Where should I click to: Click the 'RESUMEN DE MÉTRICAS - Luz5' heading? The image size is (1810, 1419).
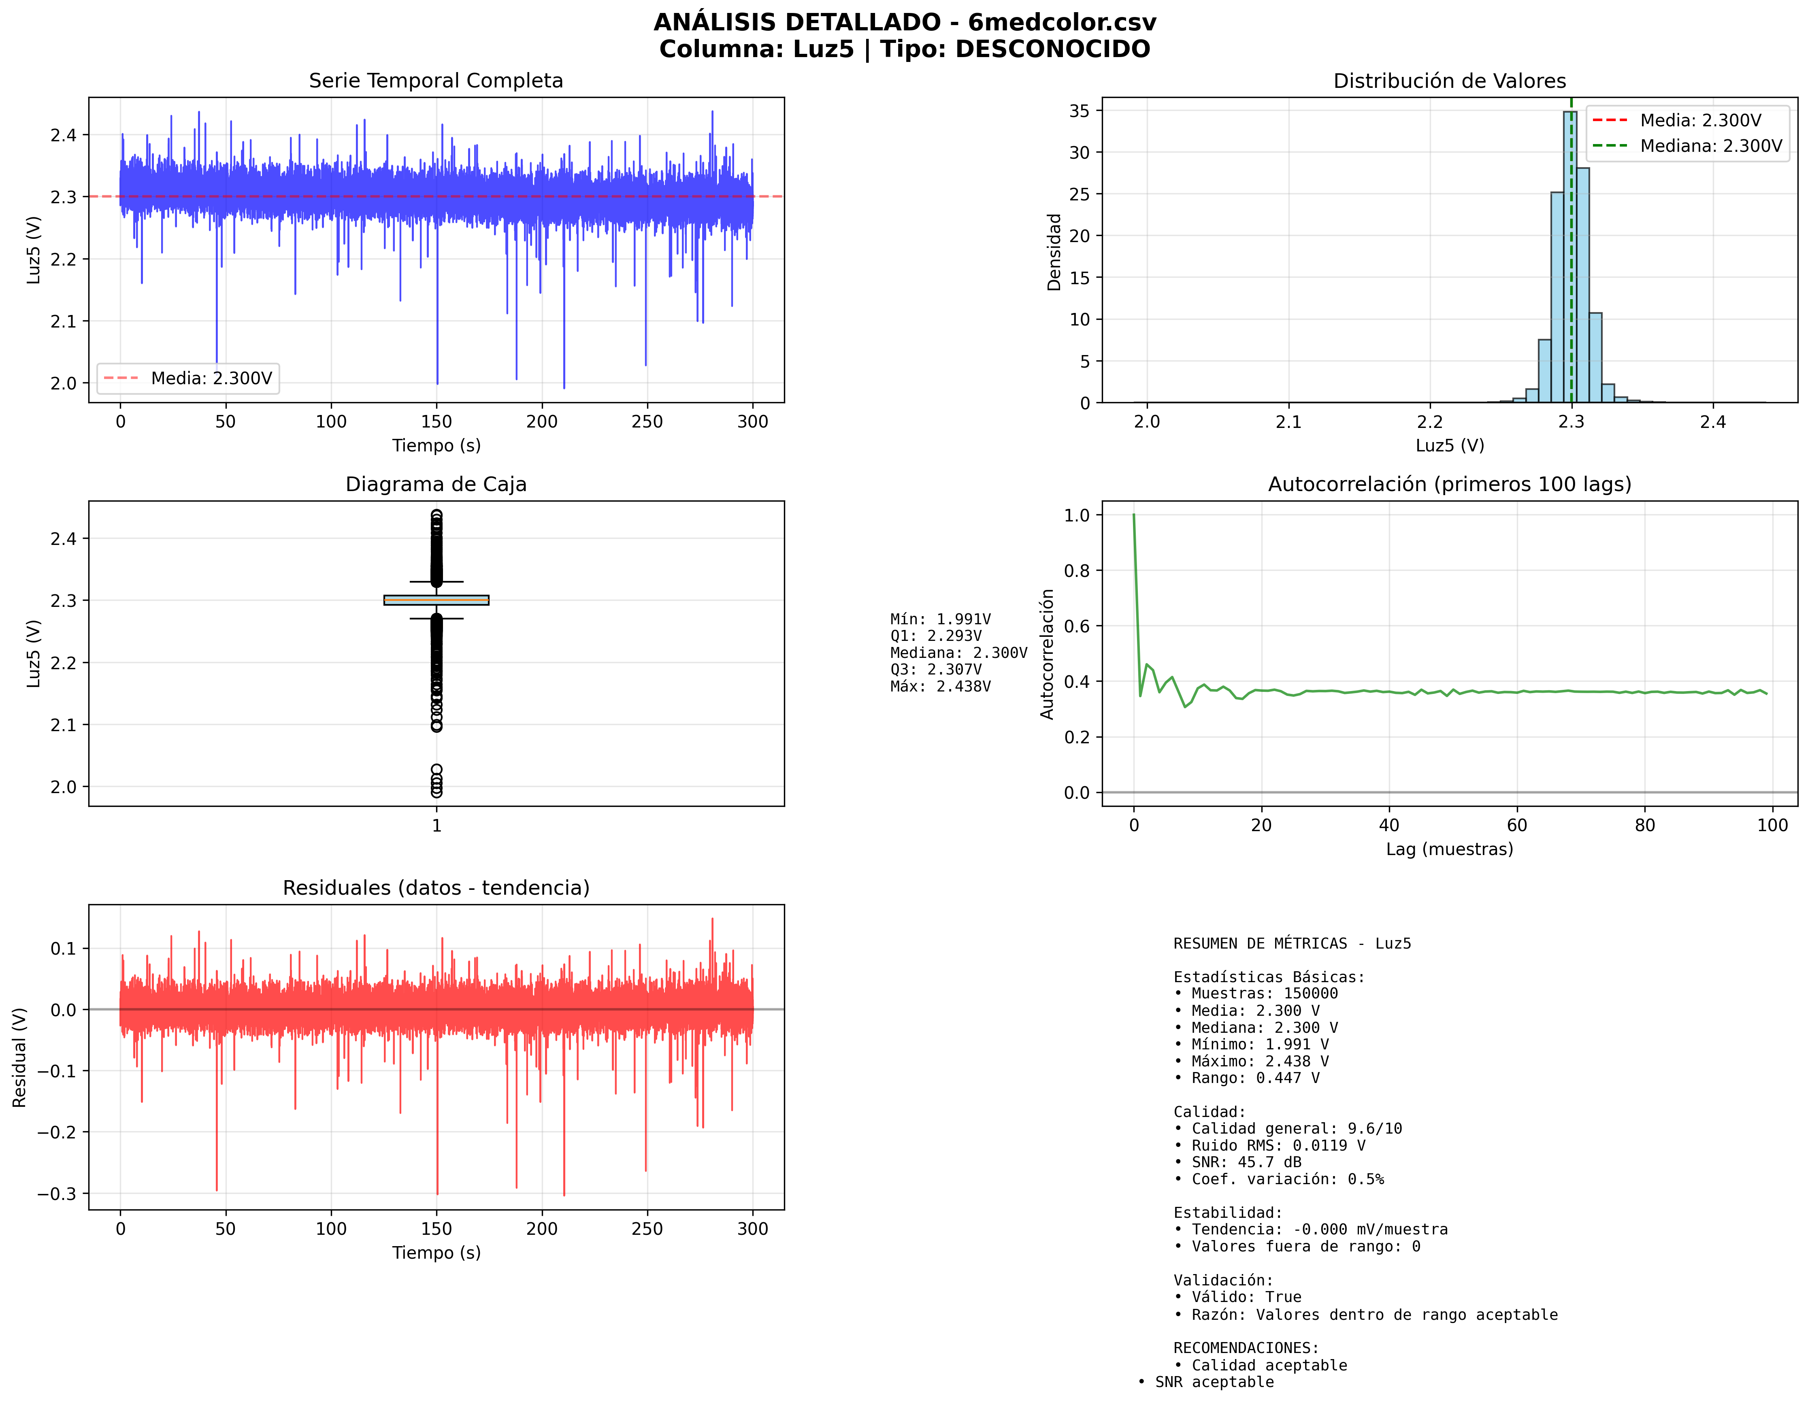[1291, 944]
